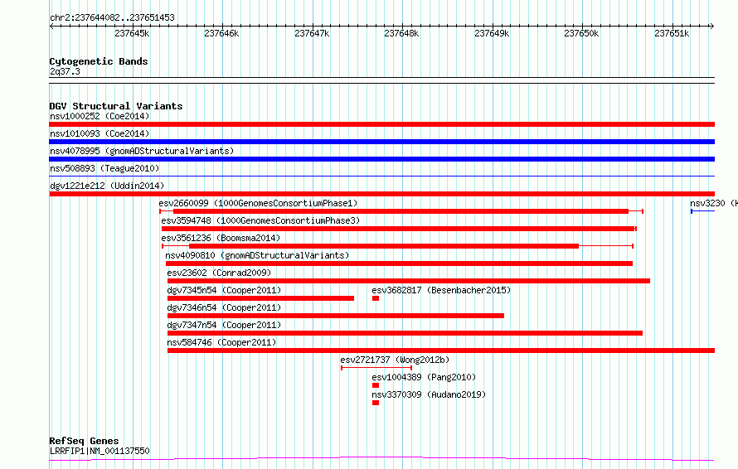Click the 2q37.3 cytogenetic band label
The image size is (738, 469).
tap(65, 71)
